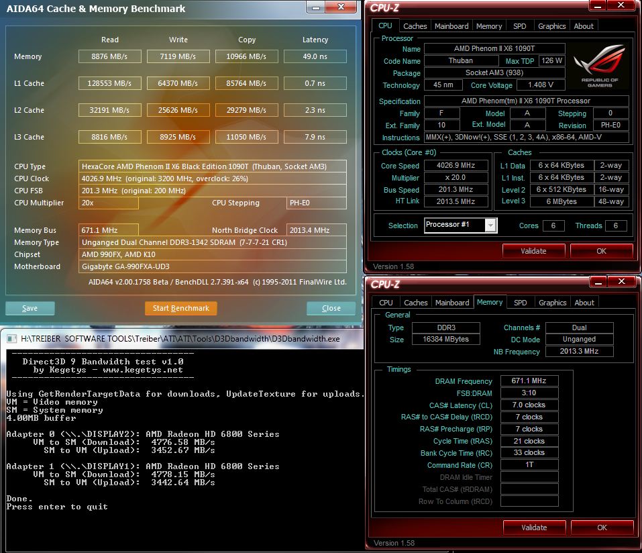Click Motherboard Gigabyte GA-990FXA-UD3 field
Screen dimensions: 642x553
213,266
